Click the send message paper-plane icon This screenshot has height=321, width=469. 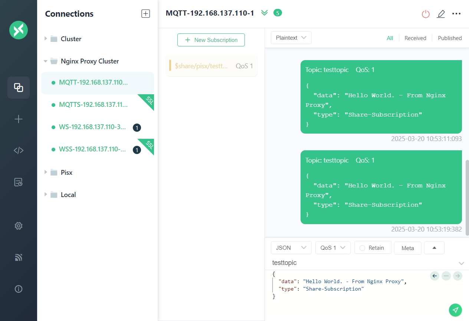point(455,309)
